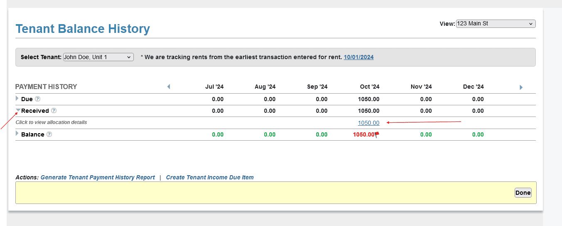
Task: Click help icon next to Due
Action: 37,99
